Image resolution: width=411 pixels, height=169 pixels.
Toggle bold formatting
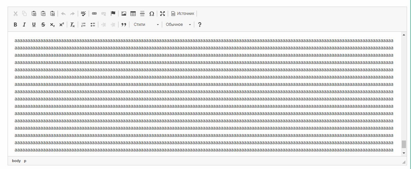pos(15,25)
